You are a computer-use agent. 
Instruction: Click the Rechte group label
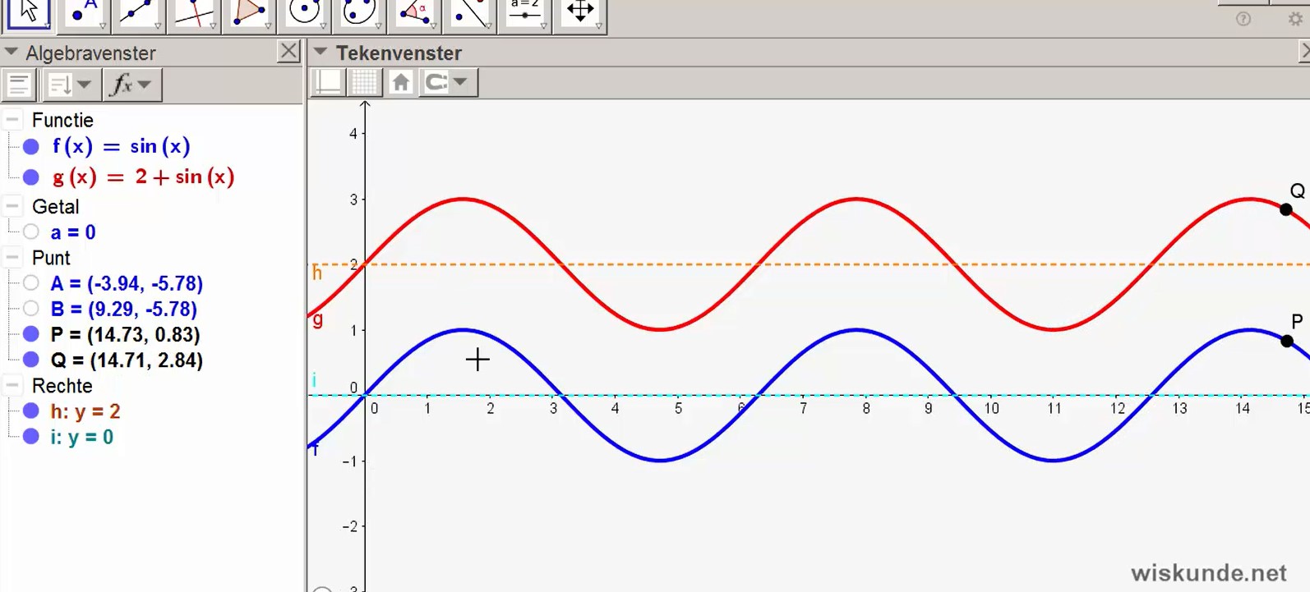tap(62, 385)
